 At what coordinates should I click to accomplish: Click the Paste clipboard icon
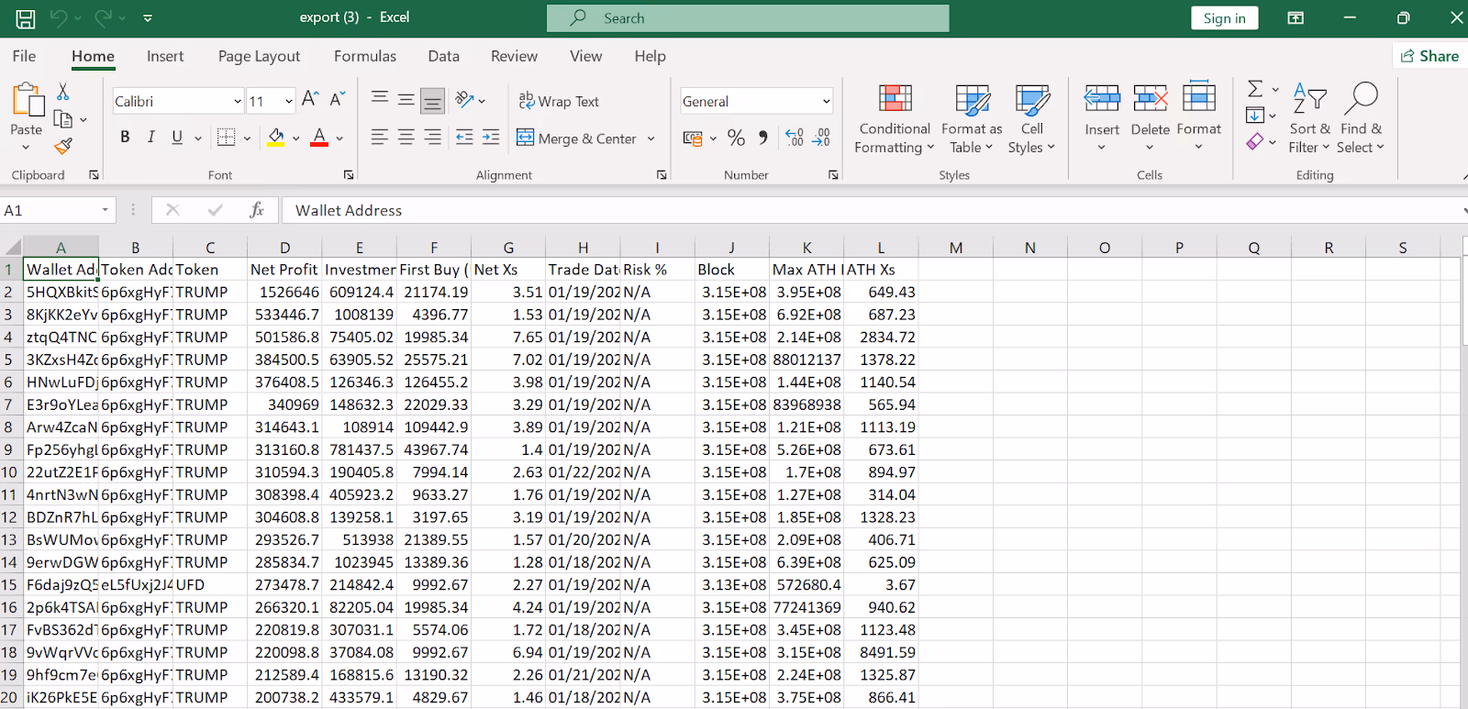point(28,100)
